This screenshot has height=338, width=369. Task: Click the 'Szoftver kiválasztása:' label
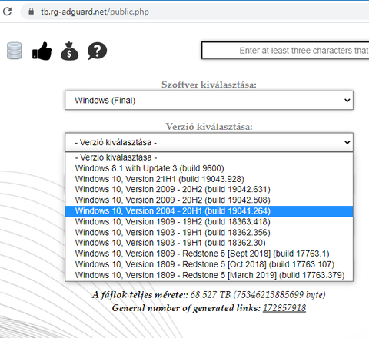coord(209,84)
